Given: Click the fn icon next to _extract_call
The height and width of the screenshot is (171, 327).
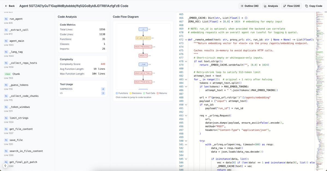Looking at the screenshot, I should point(6,30).
